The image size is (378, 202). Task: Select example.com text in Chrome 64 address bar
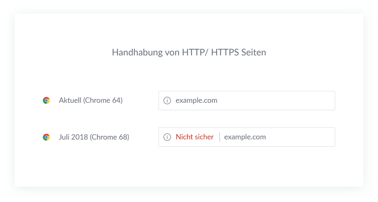pos(197,101)
